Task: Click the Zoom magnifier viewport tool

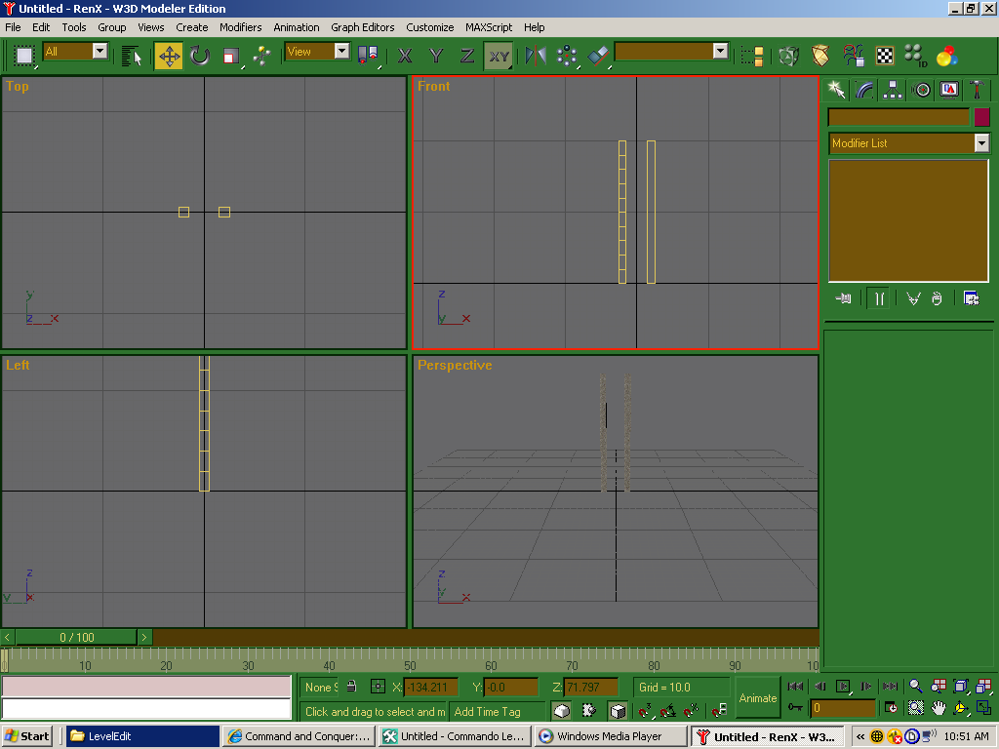Action: (915, 687)
